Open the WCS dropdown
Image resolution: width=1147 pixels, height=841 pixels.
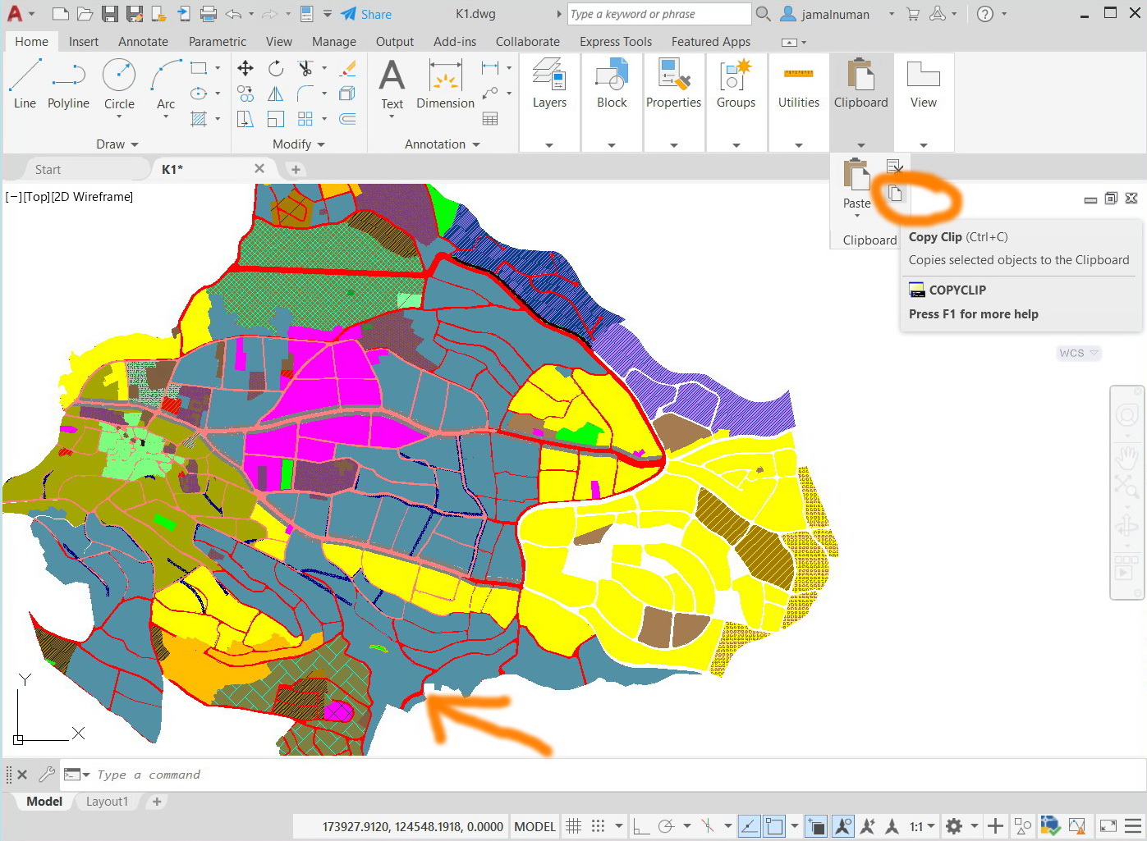point(1078,353)
